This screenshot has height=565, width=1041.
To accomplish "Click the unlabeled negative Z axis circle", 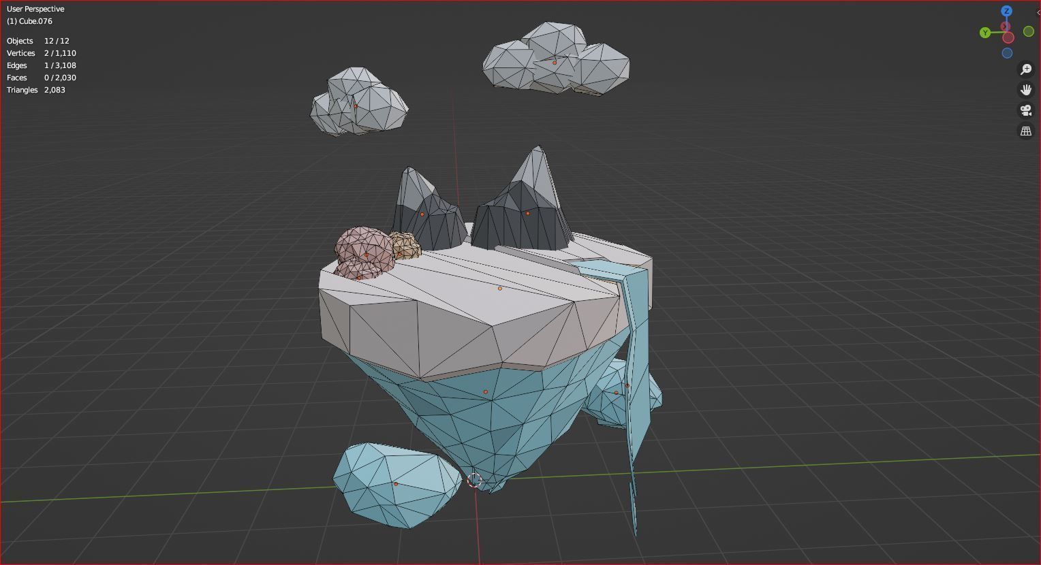I will click(1007, 53).
